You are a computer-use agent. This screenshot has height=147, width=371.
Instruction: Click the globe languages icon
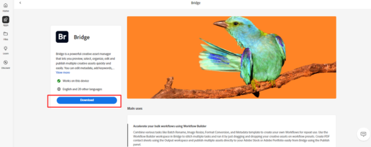(59, 89)
